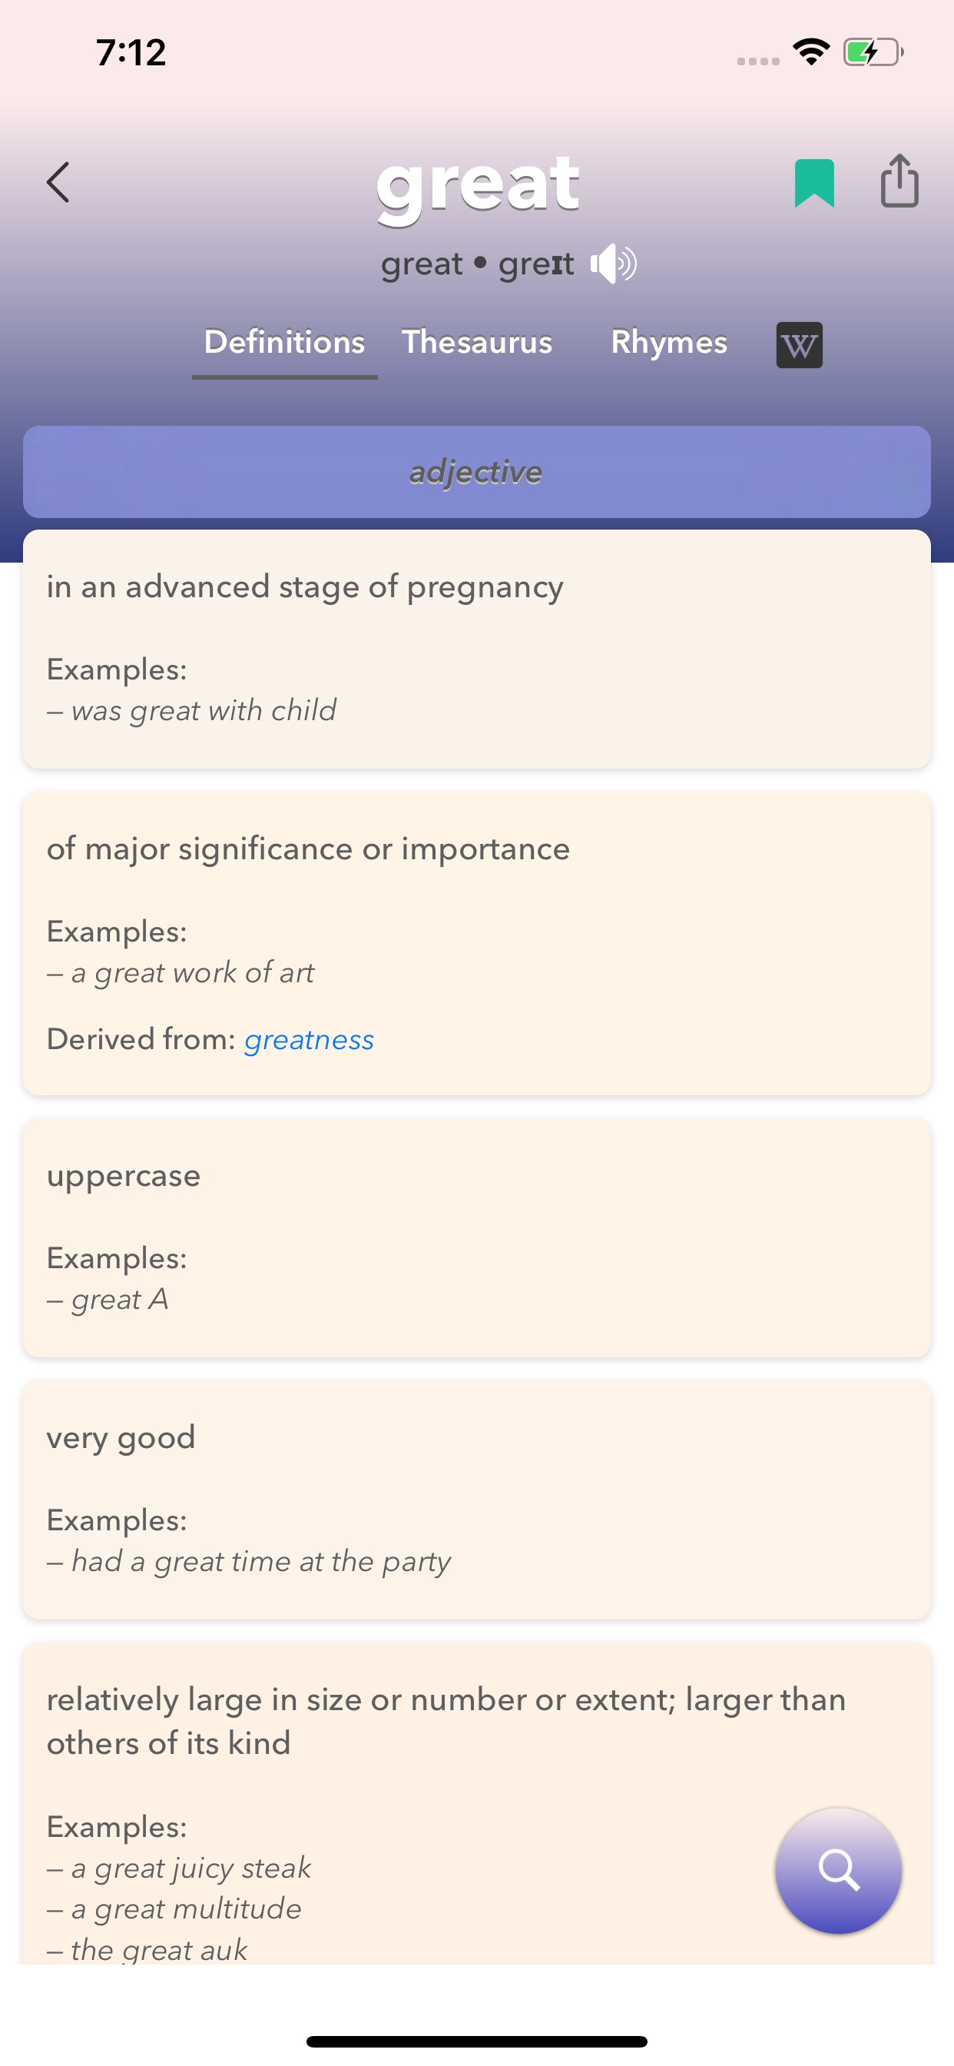This screenshot has width=954, height=2066.
Task: Tap the "very good" definition card
Action: [476, 1498]
